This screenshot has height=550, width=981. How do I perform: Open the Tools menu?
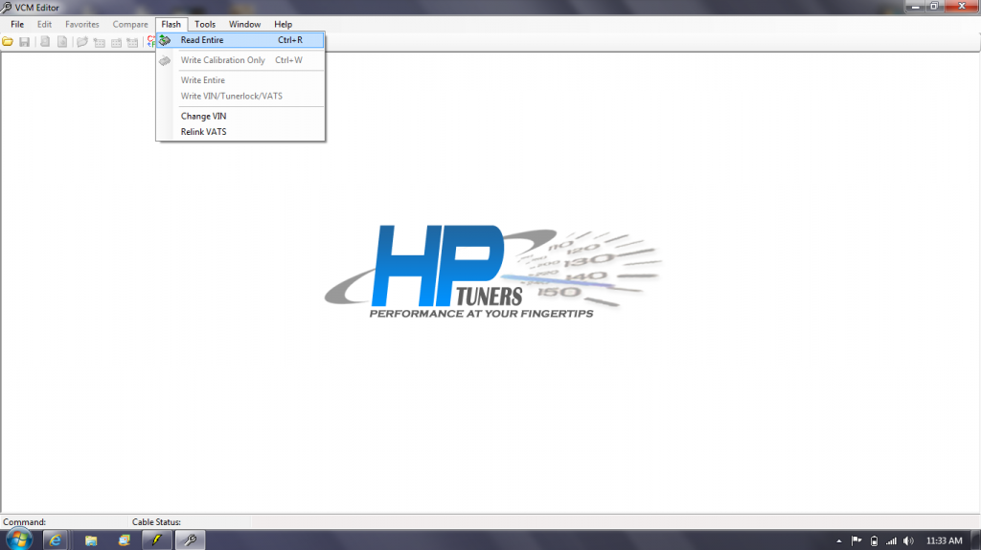(205, 24)
